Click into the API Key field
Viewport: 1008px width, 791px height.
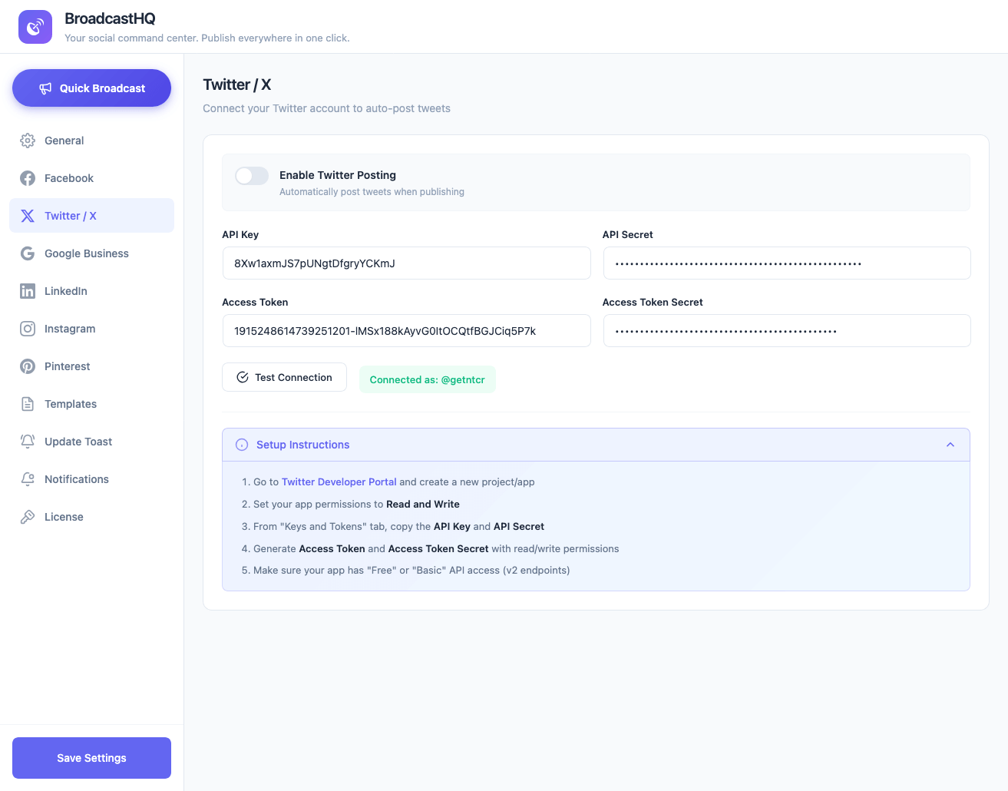[406, 263]
